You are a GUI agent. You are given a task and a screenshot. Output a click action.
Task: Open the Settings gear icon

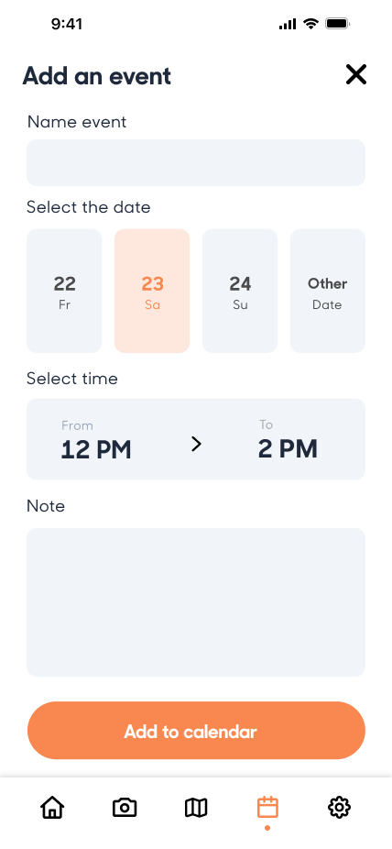pos(339,808)
